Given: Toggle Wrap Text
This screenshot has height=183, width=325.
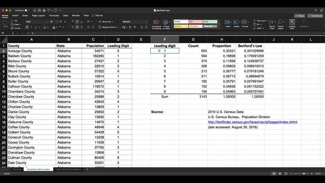Looking at the screenshot, I should coord(106,21).
